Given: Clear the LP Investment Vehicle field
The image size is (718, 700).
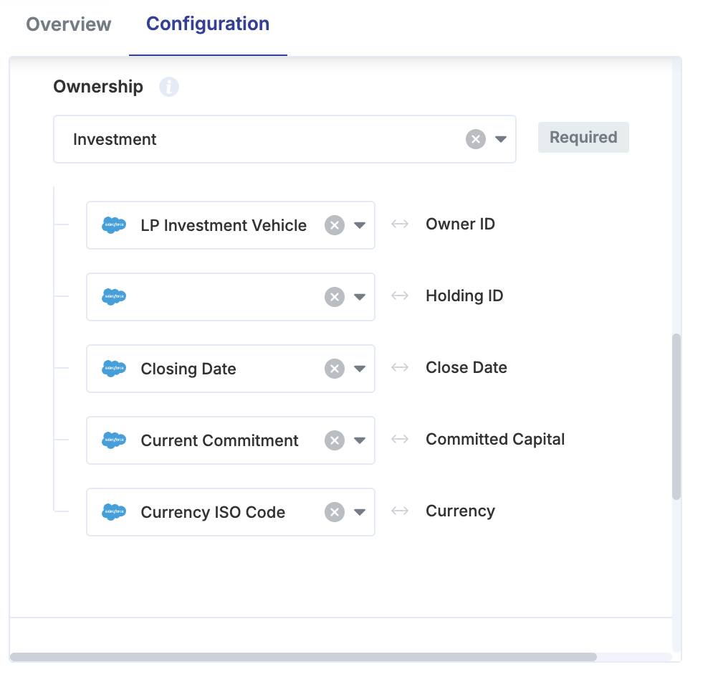Looking at the screenshot, I should (x=335, y=225).
